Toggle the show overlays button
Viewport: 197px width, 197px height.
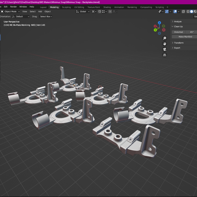(175, 11)
